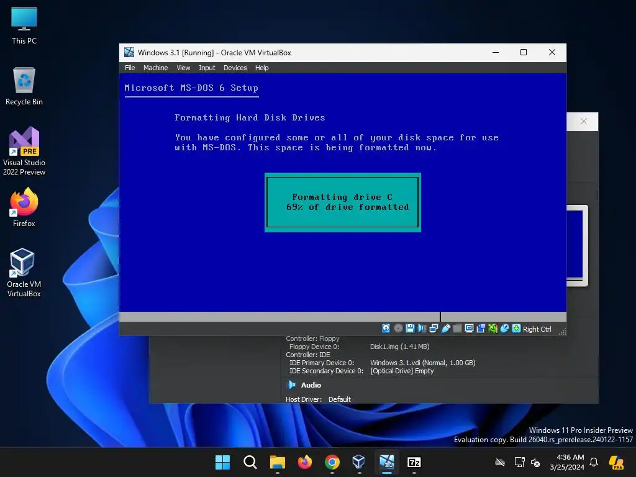This screenshot has width=636, height=477.
Task: Click the Host Driver Default value
Action: click(x=340, y=399)
